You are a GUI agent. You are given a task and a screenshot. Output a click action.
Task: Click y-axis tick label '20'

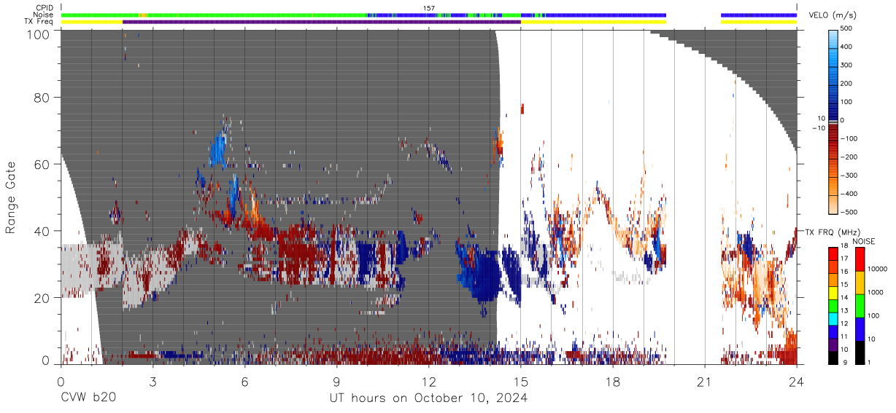[x=42, y=298]
